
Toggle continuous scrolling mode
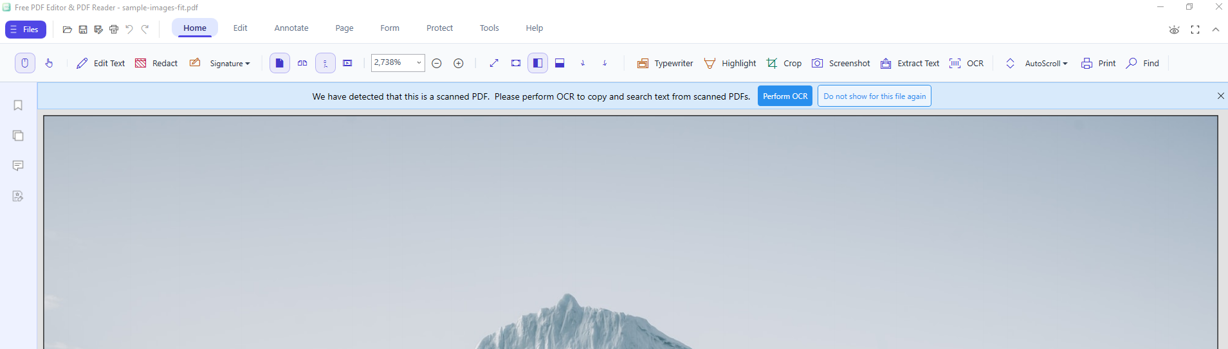[x=325, y=63]
